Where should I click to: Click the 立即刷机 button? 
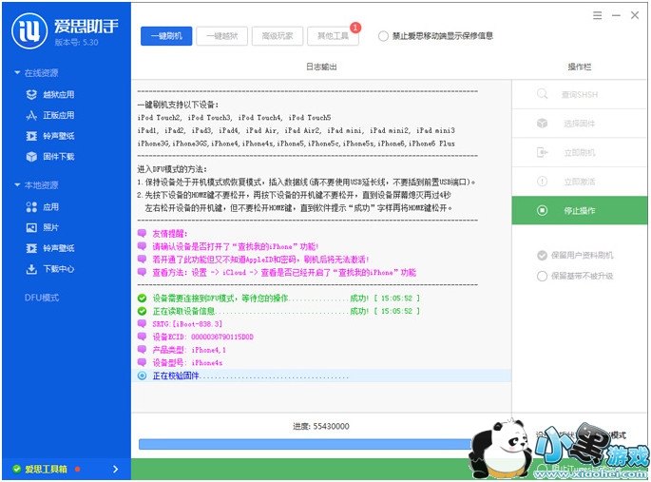click(580, 152)
